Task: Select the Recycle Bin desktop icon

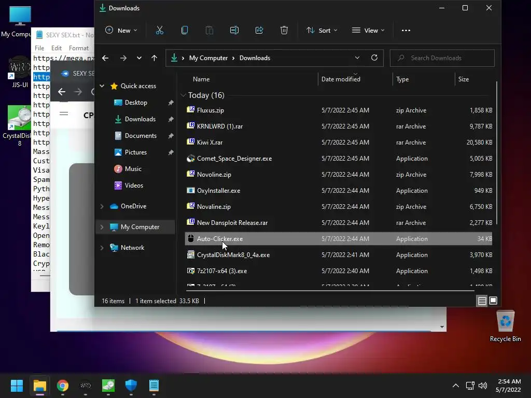Action: tap(505, 326)
